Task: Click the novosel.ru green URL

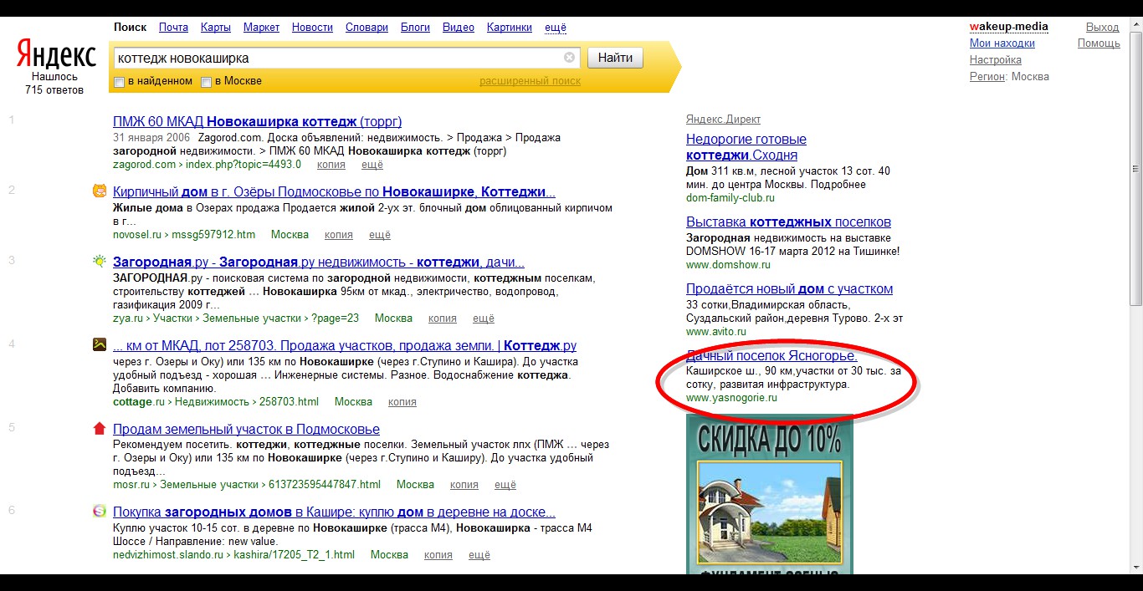Action: pos(184,235)
